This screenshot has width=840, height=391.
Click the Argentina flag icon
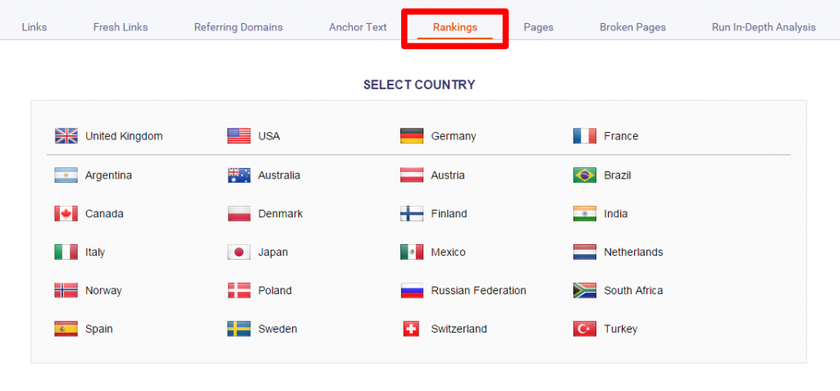[x=66, y=175]
